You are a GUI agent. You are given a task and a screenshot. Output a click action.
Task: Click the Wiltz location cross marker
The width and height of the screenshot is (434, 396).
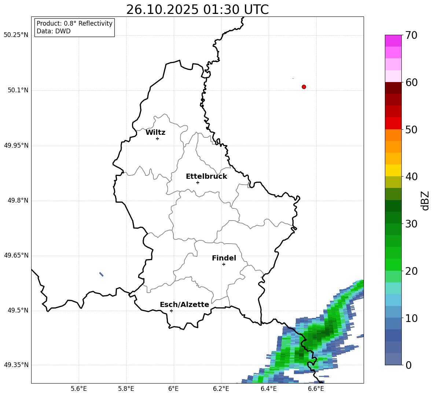(158, 138)
